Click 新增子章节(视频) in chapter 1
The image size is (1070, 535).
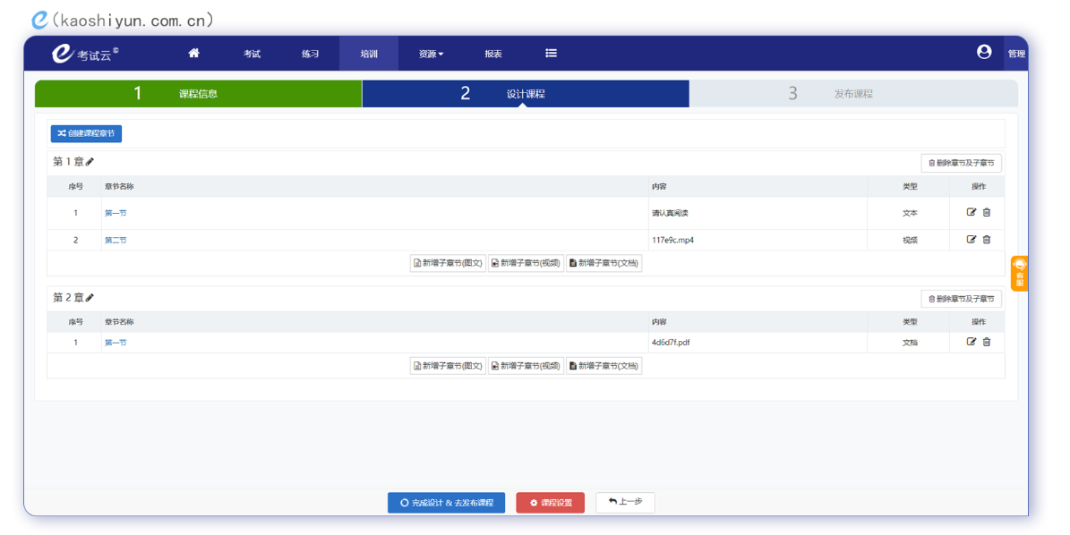(526, 262)
